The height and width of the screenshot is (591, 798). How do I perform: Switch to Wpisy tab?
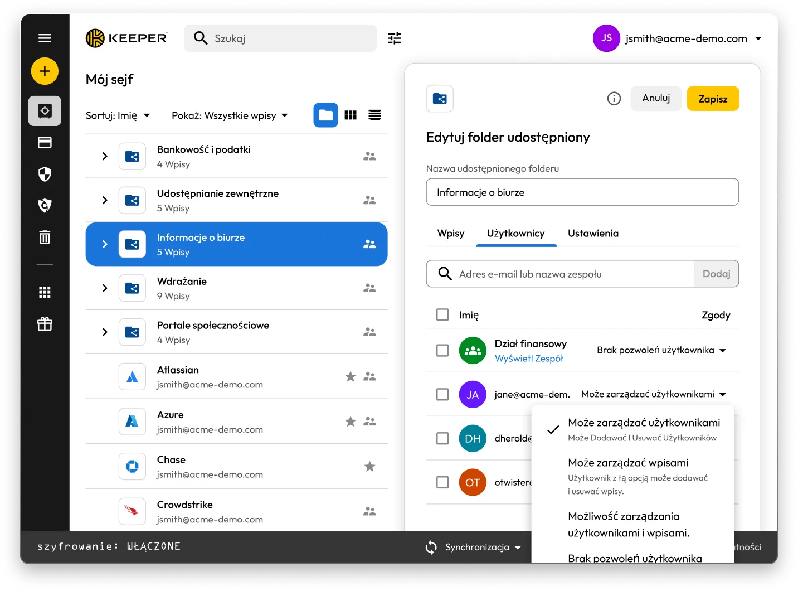[451, 234]
